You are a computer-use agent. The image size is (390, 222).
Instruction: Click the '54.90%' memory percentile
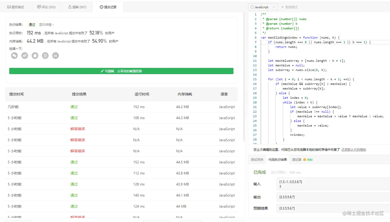click(x=100, y=41)
